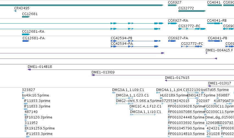The image size is (234, 138).
Task: Click the CG6927 gene arrow glyph
Action: pyautogui.click(x=172, y=5)
